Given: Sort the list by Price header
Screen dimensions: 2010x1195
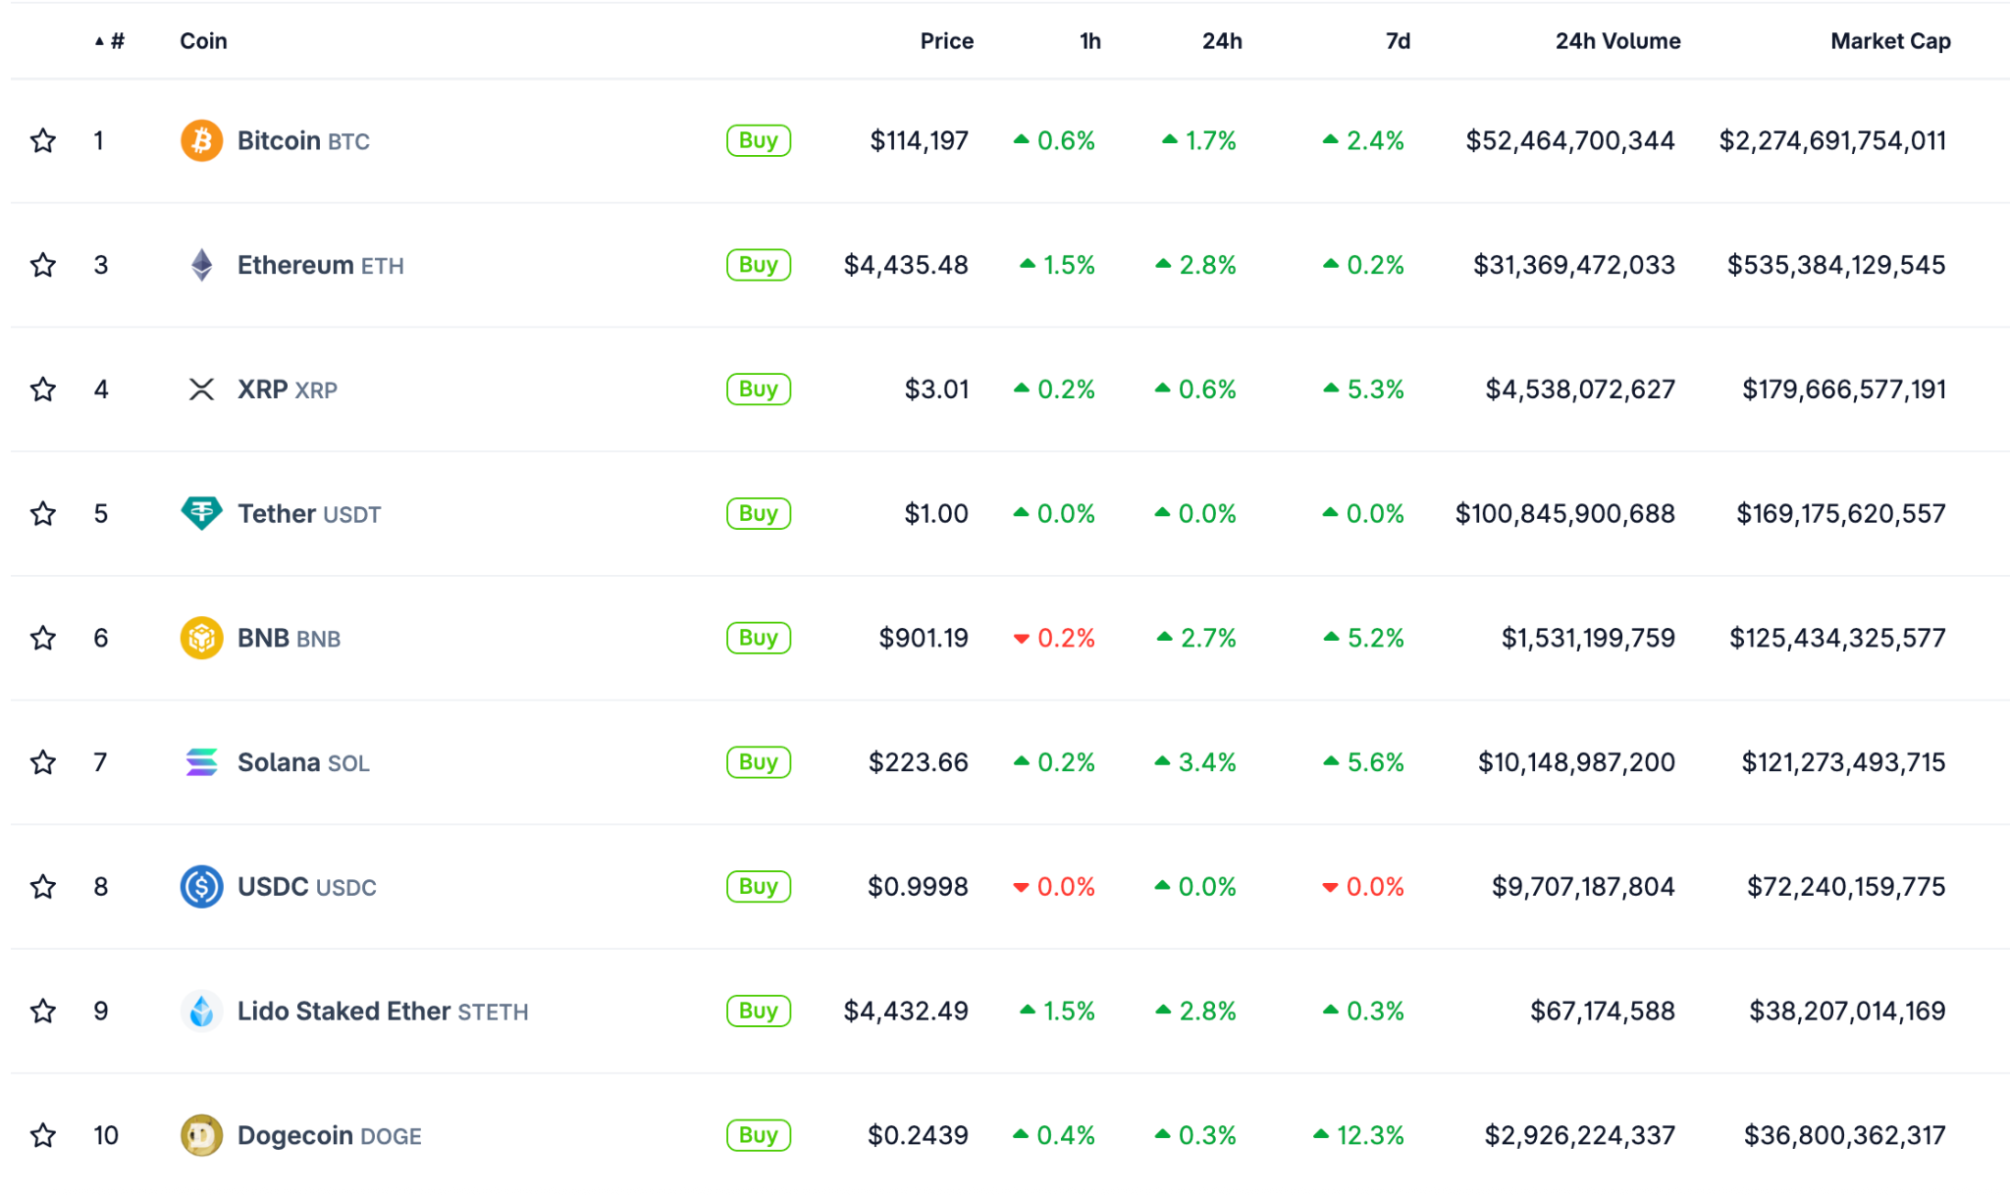Looking at the screenshot, I should tap(946, 41).
